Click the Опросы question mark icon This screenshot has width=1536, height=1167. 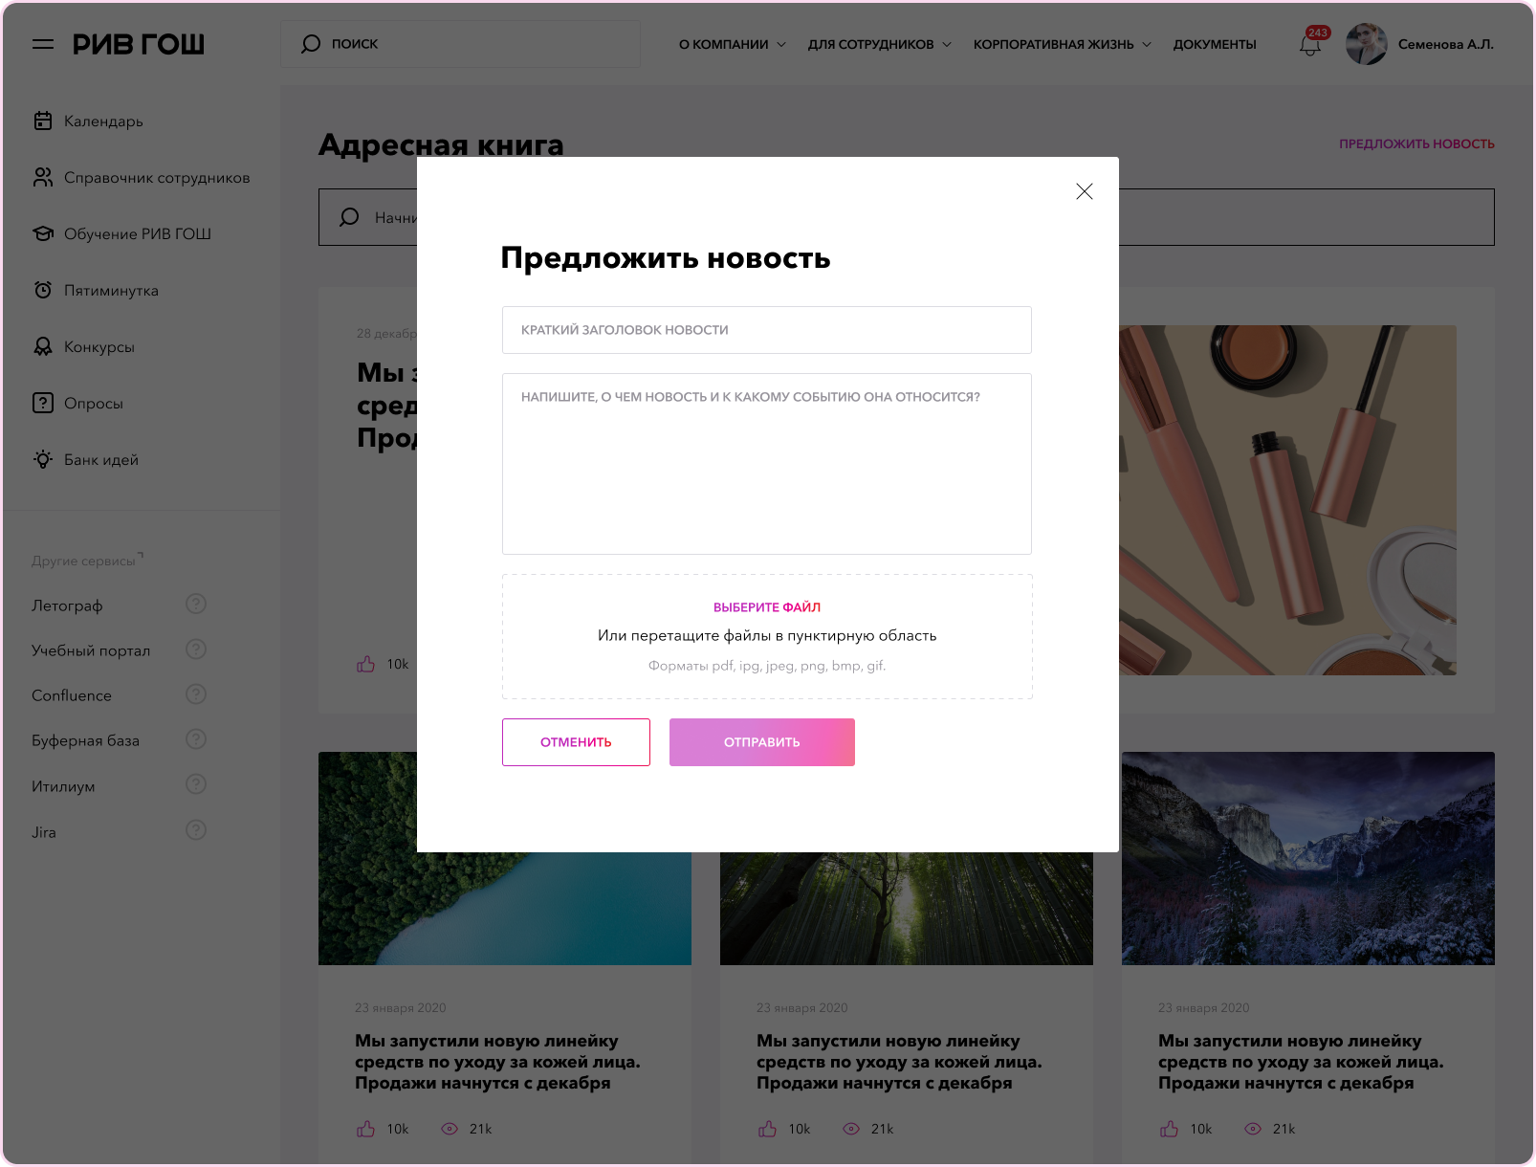tap(43, 403)
